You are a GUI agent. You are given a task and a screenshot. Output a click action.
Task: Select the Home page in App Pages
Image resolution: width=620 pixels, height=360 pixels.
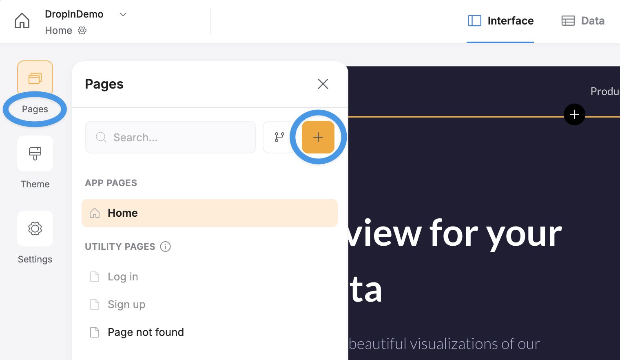[x=209, y=213]
